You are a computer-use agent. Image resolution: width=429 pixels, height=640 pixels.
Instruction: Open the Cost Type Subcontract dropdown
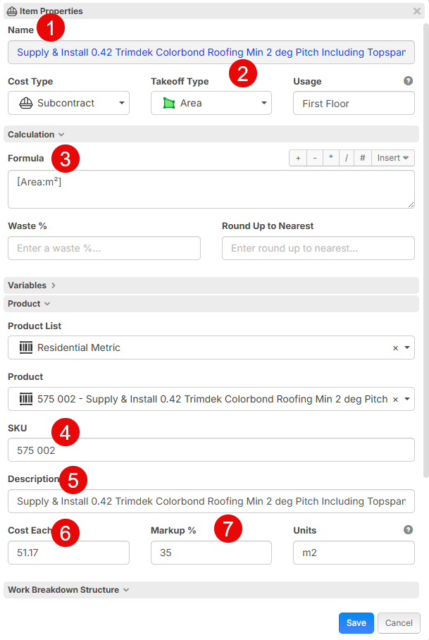(68, 103)
